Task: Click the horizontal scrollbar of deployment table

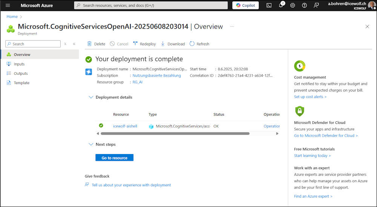Action: 175,133
